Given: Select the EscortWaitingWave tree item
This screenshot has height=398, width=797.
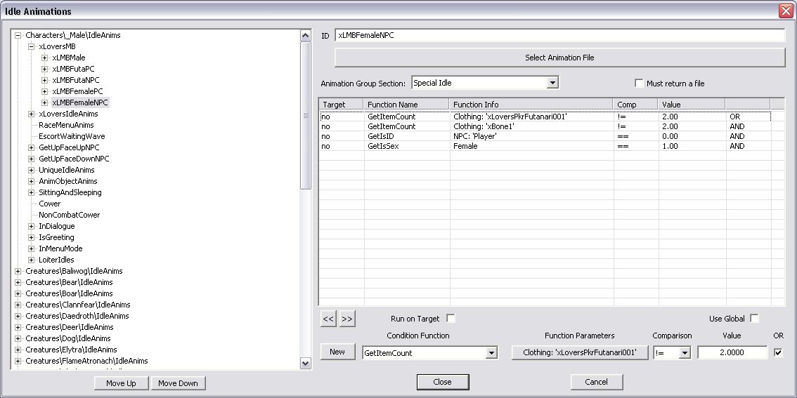Looking at the screenshot, I should (72, 136).
